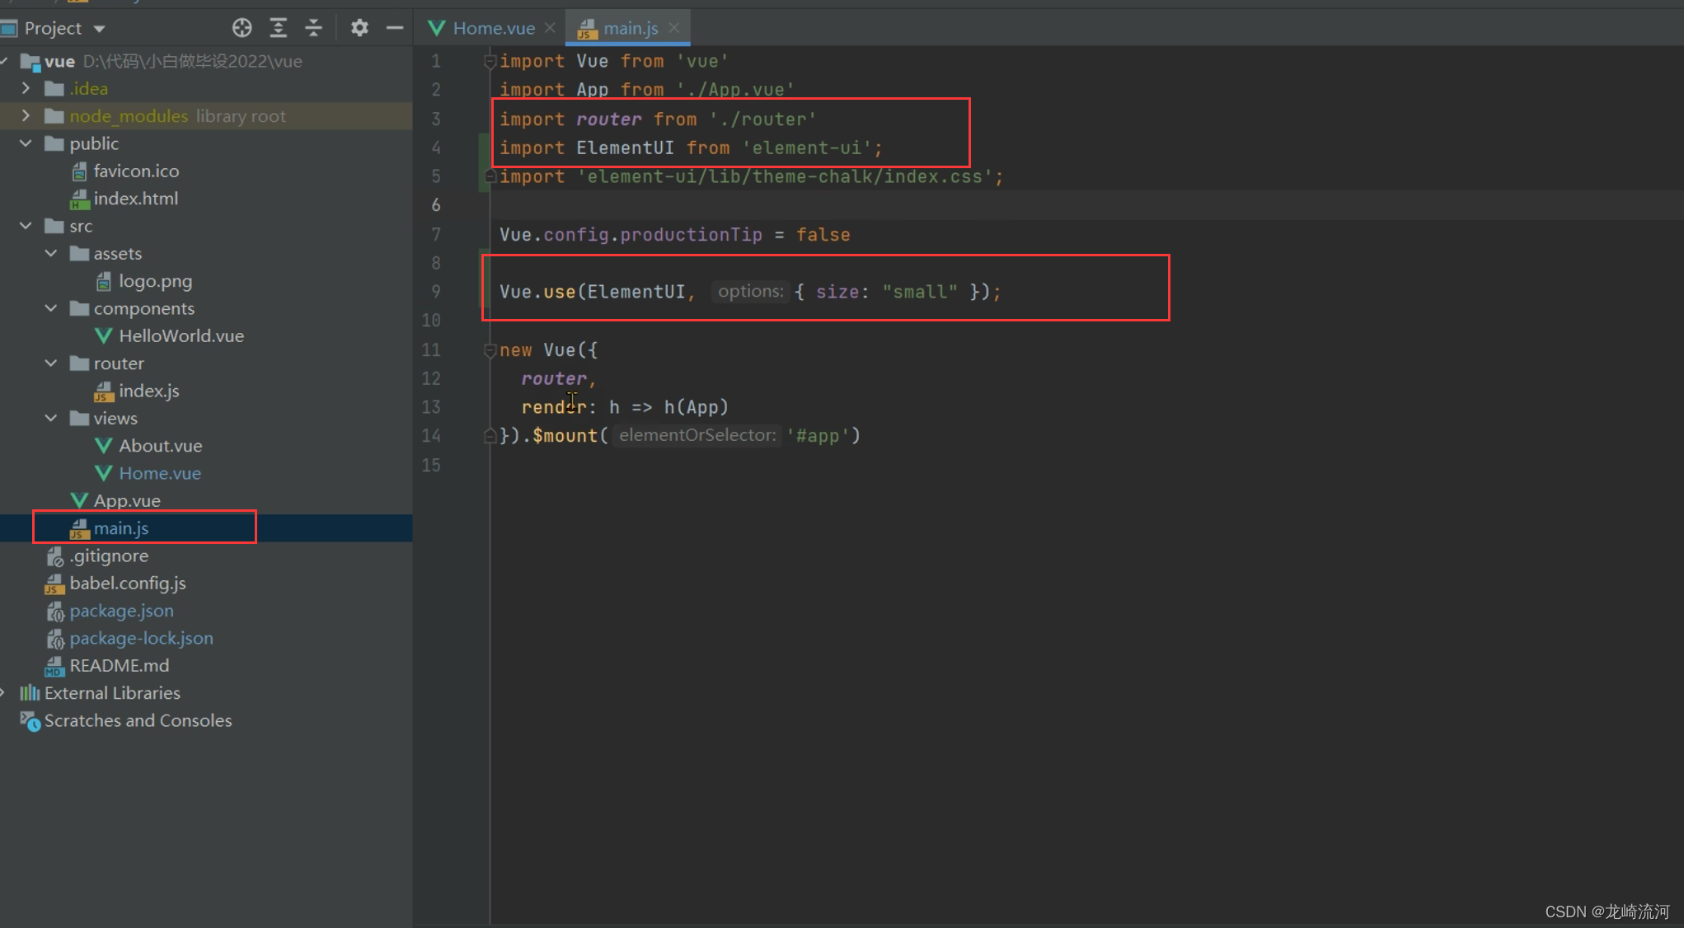Click the JS icon on main.js tab
The height and width of the screenshot is (928, 1684).
(x=587, y=29)
